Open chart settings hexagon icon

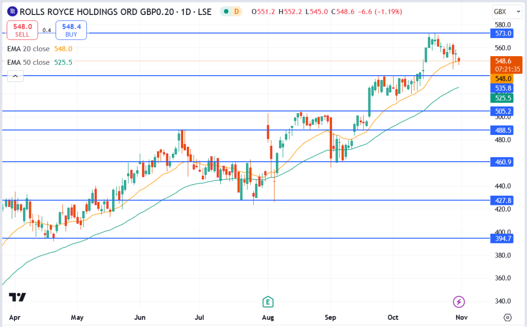[x=508, y=317]
